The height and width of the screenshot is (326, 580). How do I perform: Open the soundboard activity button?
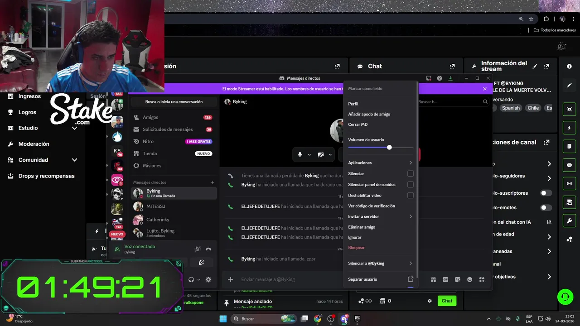coord(202,262)
